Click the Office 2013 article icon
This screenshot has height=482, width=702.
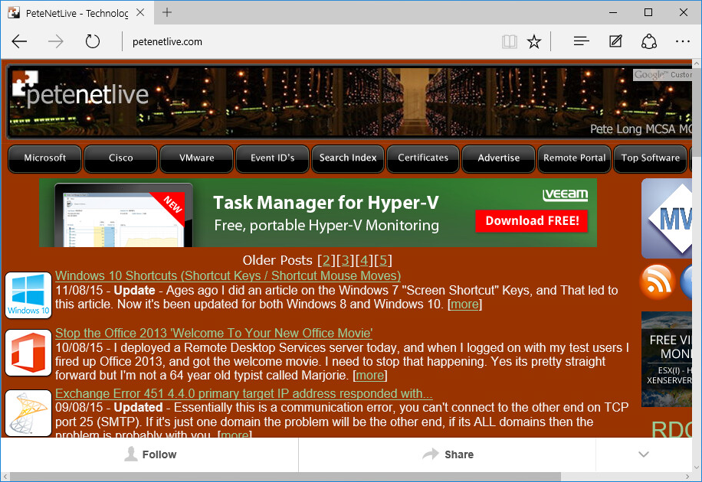(x=28, y=353)
